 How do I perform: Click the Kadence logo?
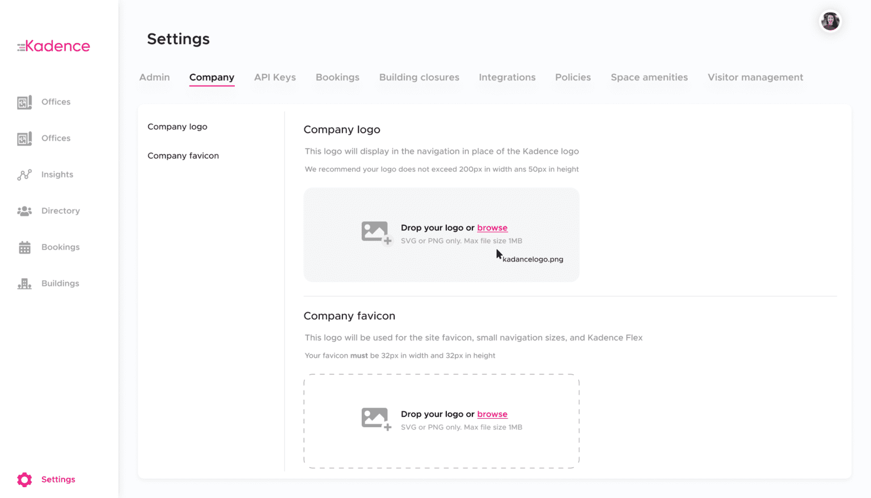[53, 46]
